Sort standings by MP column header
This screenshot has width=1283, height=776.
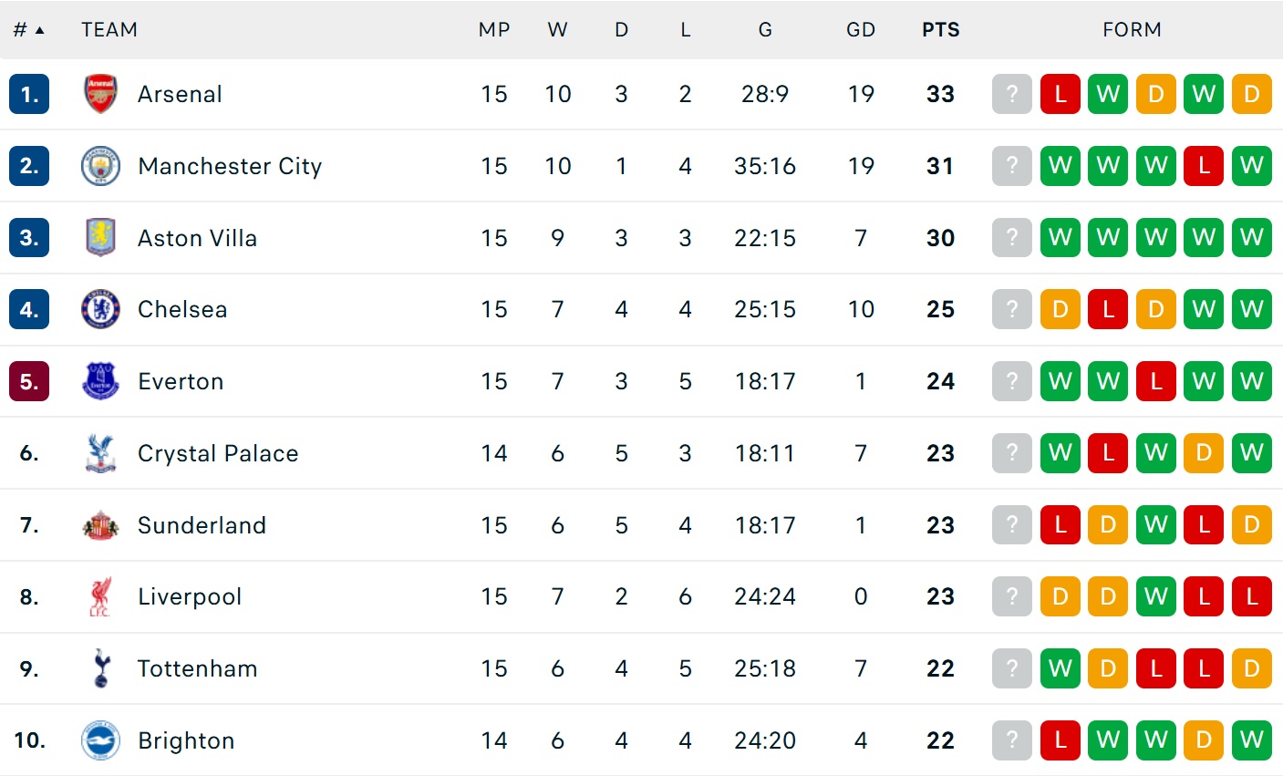494,30
